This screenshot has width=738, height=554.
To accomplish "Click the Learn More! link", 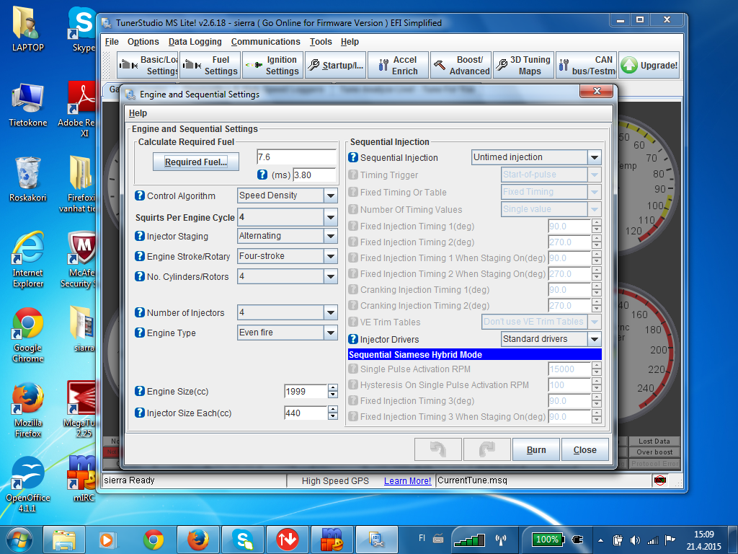I will (x=407, y=480).
